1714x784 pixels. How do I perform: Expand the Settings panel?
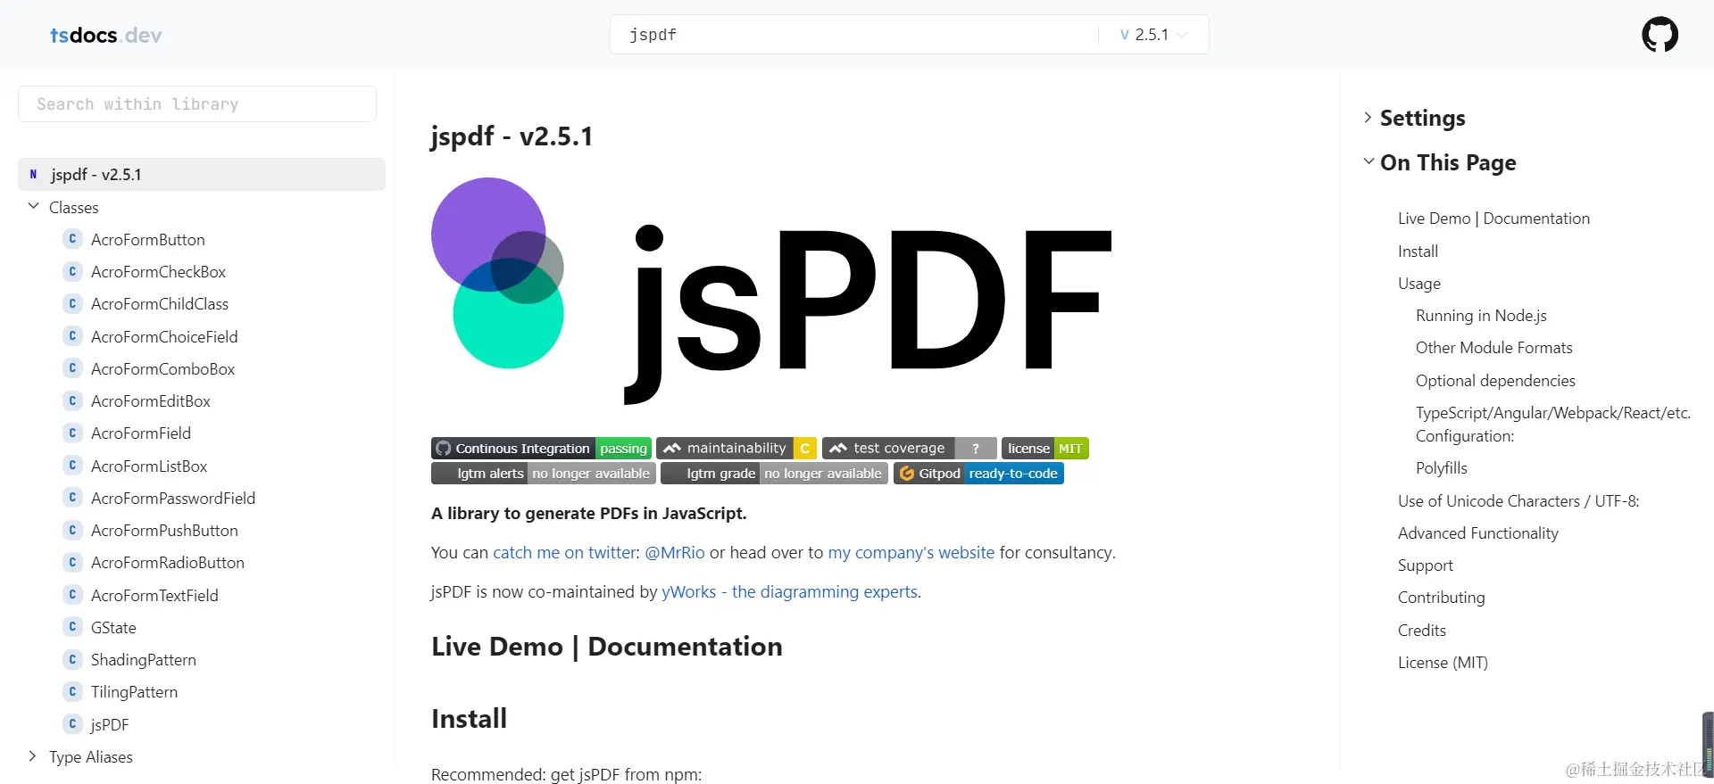point(1368,118)
